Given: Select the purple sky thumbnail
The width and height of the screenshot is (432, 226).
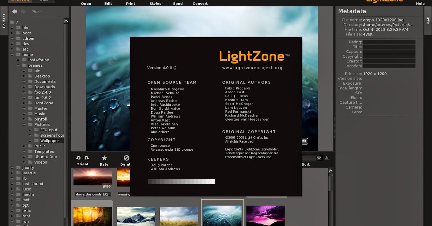Looking at the screenshot, I should click(265, 216).
